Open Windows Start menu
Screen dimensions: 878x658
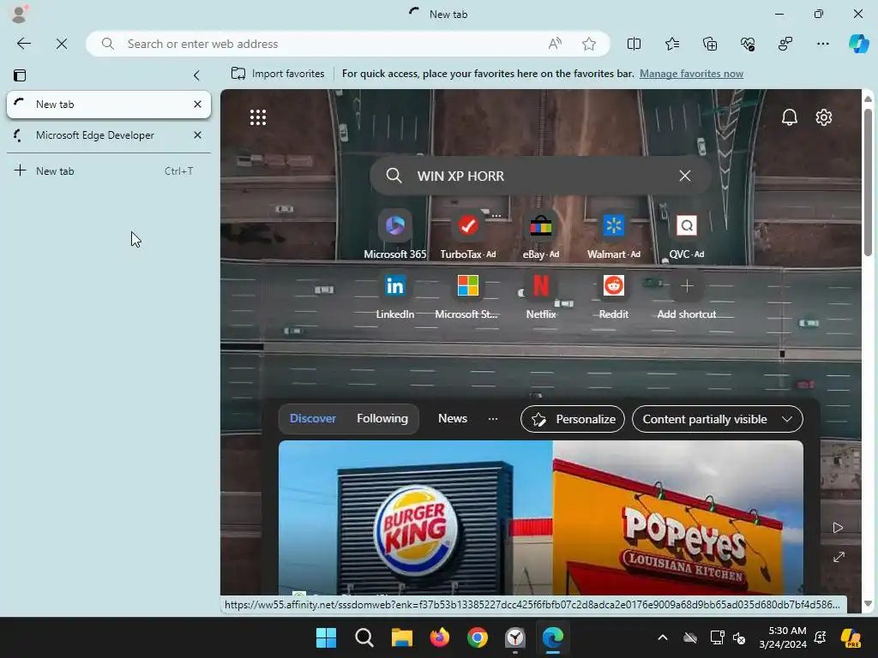[326, 637]
